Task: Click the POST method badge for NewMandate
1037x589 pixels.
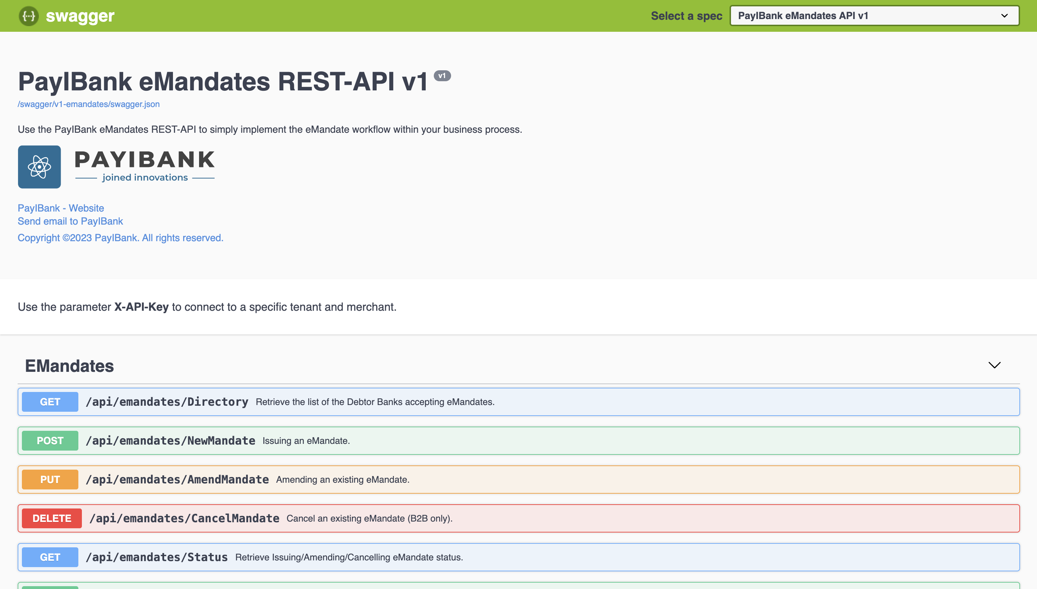Action: 50,441
